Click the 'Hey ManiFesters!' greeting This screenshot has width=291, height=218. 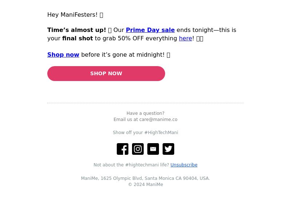coord(72,15)
